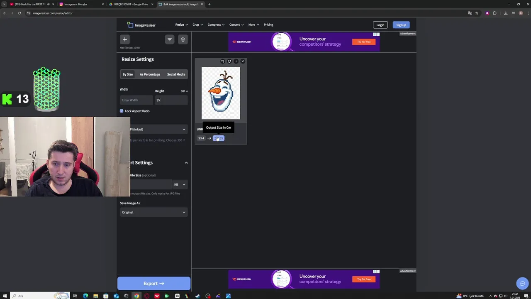Open Microsoft Edge from the taskbar
This screenshot has height=299, width=531.
pyautogui.click(x=85, y=296)
